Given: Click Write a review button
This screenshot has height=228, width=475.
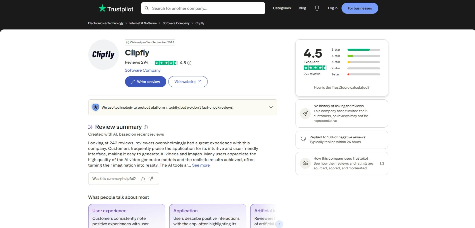Looking at the screenshot, I should coord(145,82).
